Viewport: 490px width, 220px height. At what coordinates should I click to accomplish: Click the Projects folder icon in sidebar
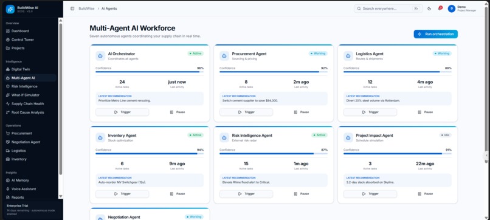pyautogui.click(x=8, y=48)
